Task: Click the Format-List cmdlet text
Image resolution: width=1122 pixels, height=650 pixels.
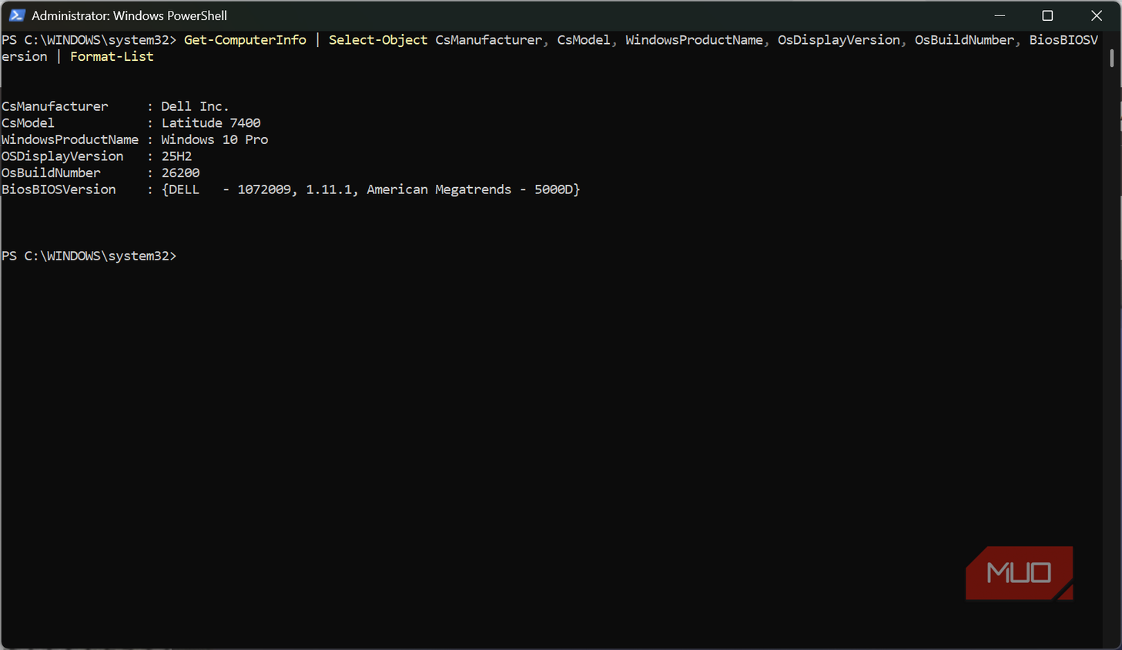Action: pyautogui.click(x=112, y=57)
